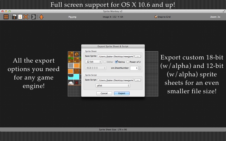Click the yellow minimize window button

(x=6, y=11)
